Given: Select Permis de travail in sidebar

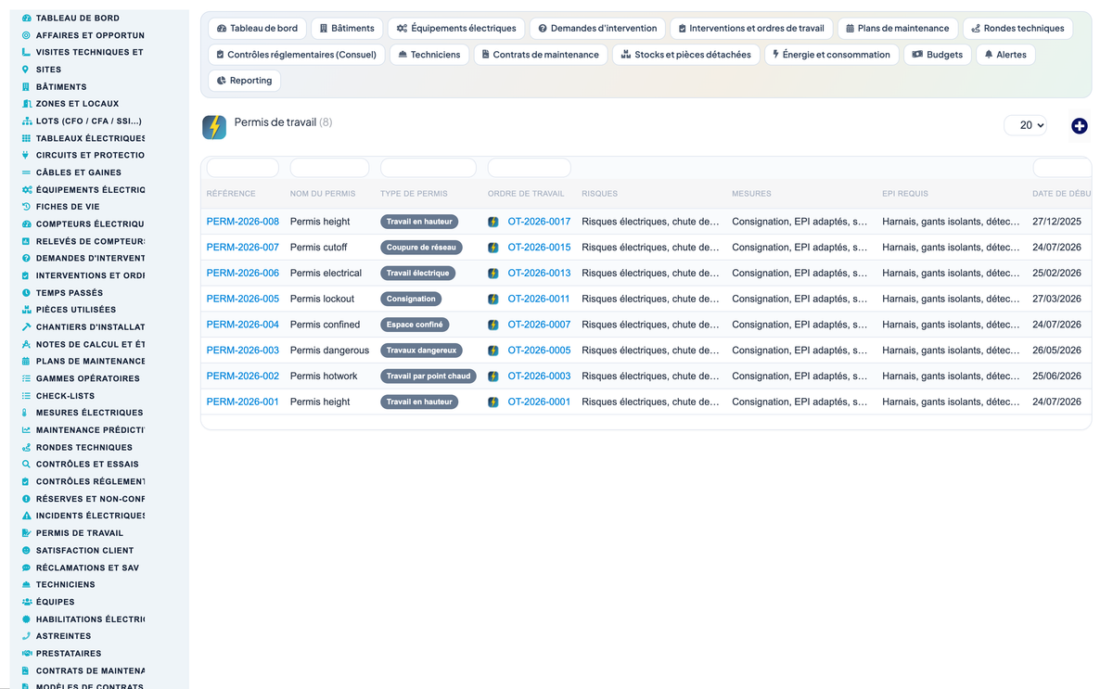Looking at the screenshot, I should (80, 533).
